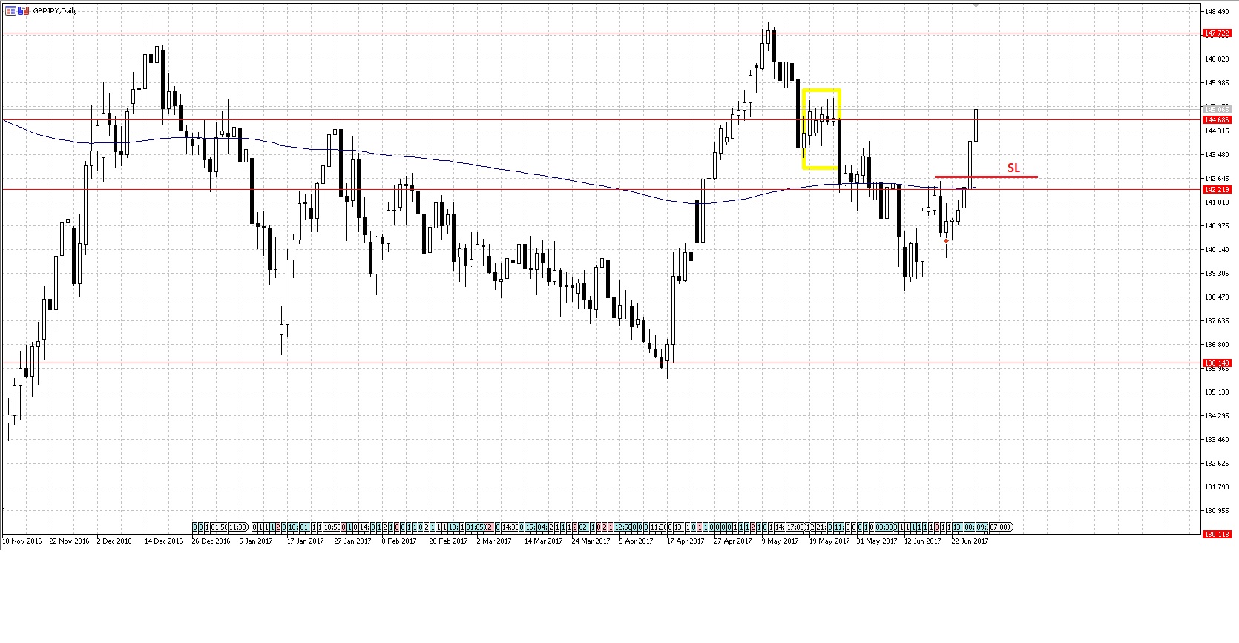This screenshot has height=643, width=1239.
Task: Select the 136.143 red price level tag
Action: click(x=1217, y=363)
